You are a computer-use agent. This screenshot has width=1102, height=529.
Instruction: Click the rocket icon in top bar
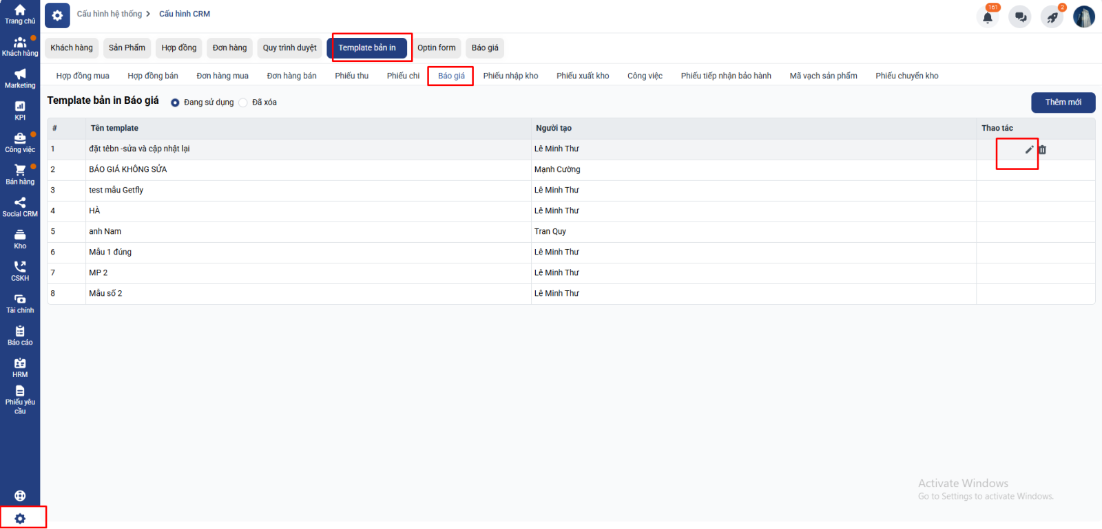coord(1052,17)
